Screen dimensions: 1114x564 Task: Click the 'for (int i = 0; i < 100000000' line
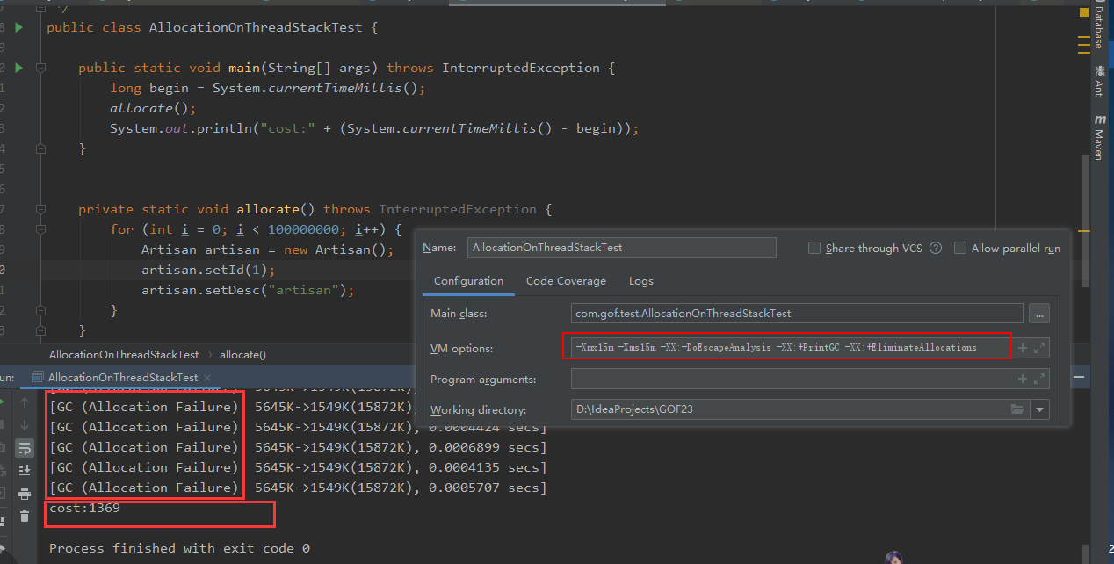(x=256, y=229)
